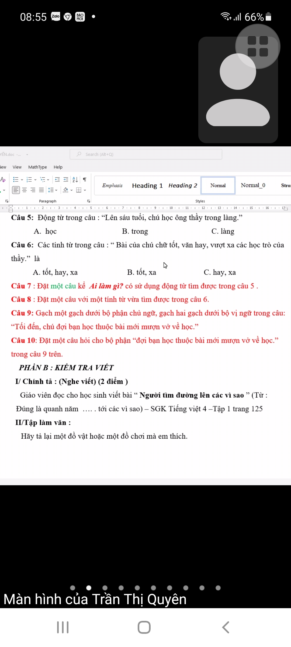Center align the paragraph text
Viewport: 291px width, 647px height.
pos(25,190)
